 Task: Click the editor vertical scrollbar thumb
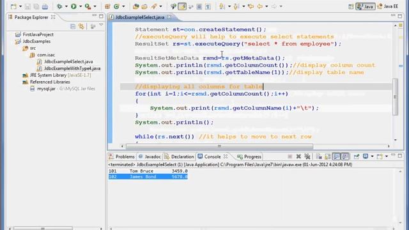pyautogui.click(x=395, y=96)
